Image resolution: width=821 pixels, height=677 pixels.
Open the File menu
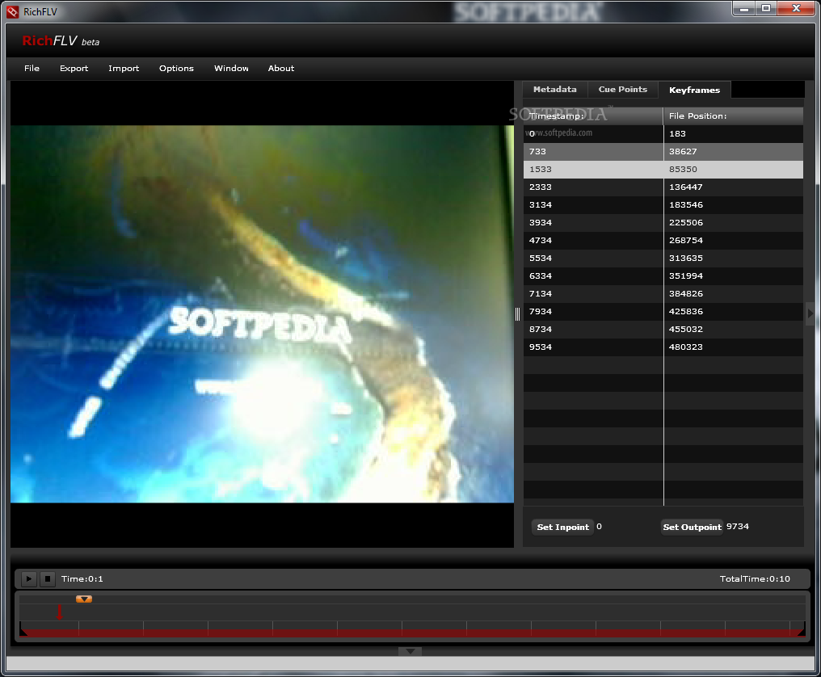coord(32,68)
